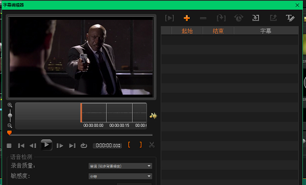This screenshot has width=306, height=185.
Task: Click the 起始 column header
Action: tap(187, 31)
